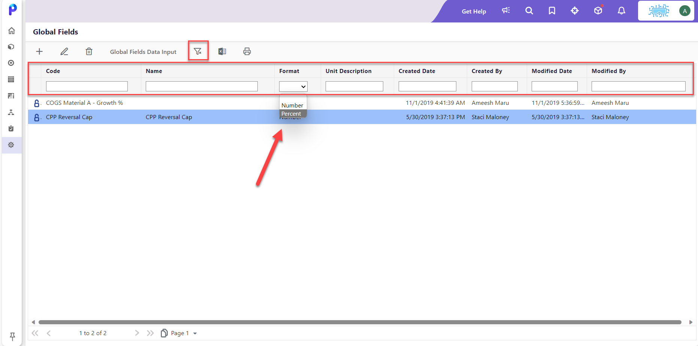Edit the selected global field

(64, 51)
